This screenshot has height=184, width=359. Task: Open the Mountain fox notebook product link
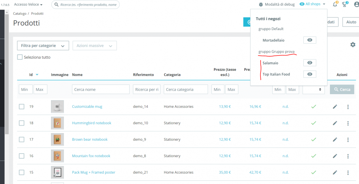(91, 156)
